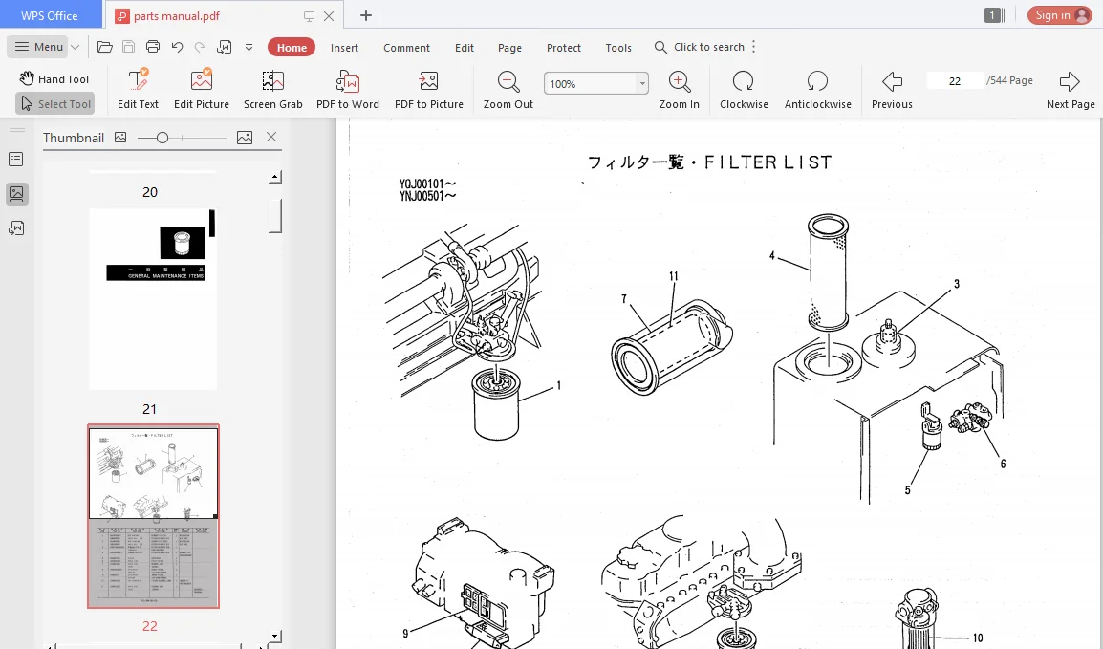1103x649 pixels.
Task: Open the comments list sidebar icon
Action: tap(16, 227)
